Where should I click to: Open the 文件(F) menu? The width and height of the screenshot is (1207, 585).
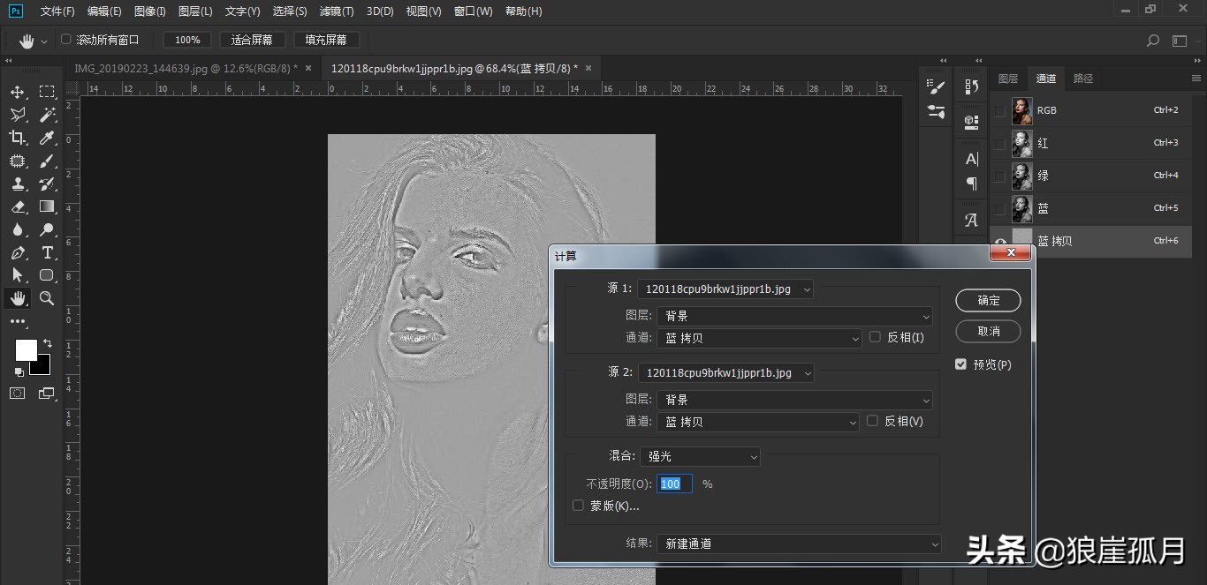(x=57, y=11)
